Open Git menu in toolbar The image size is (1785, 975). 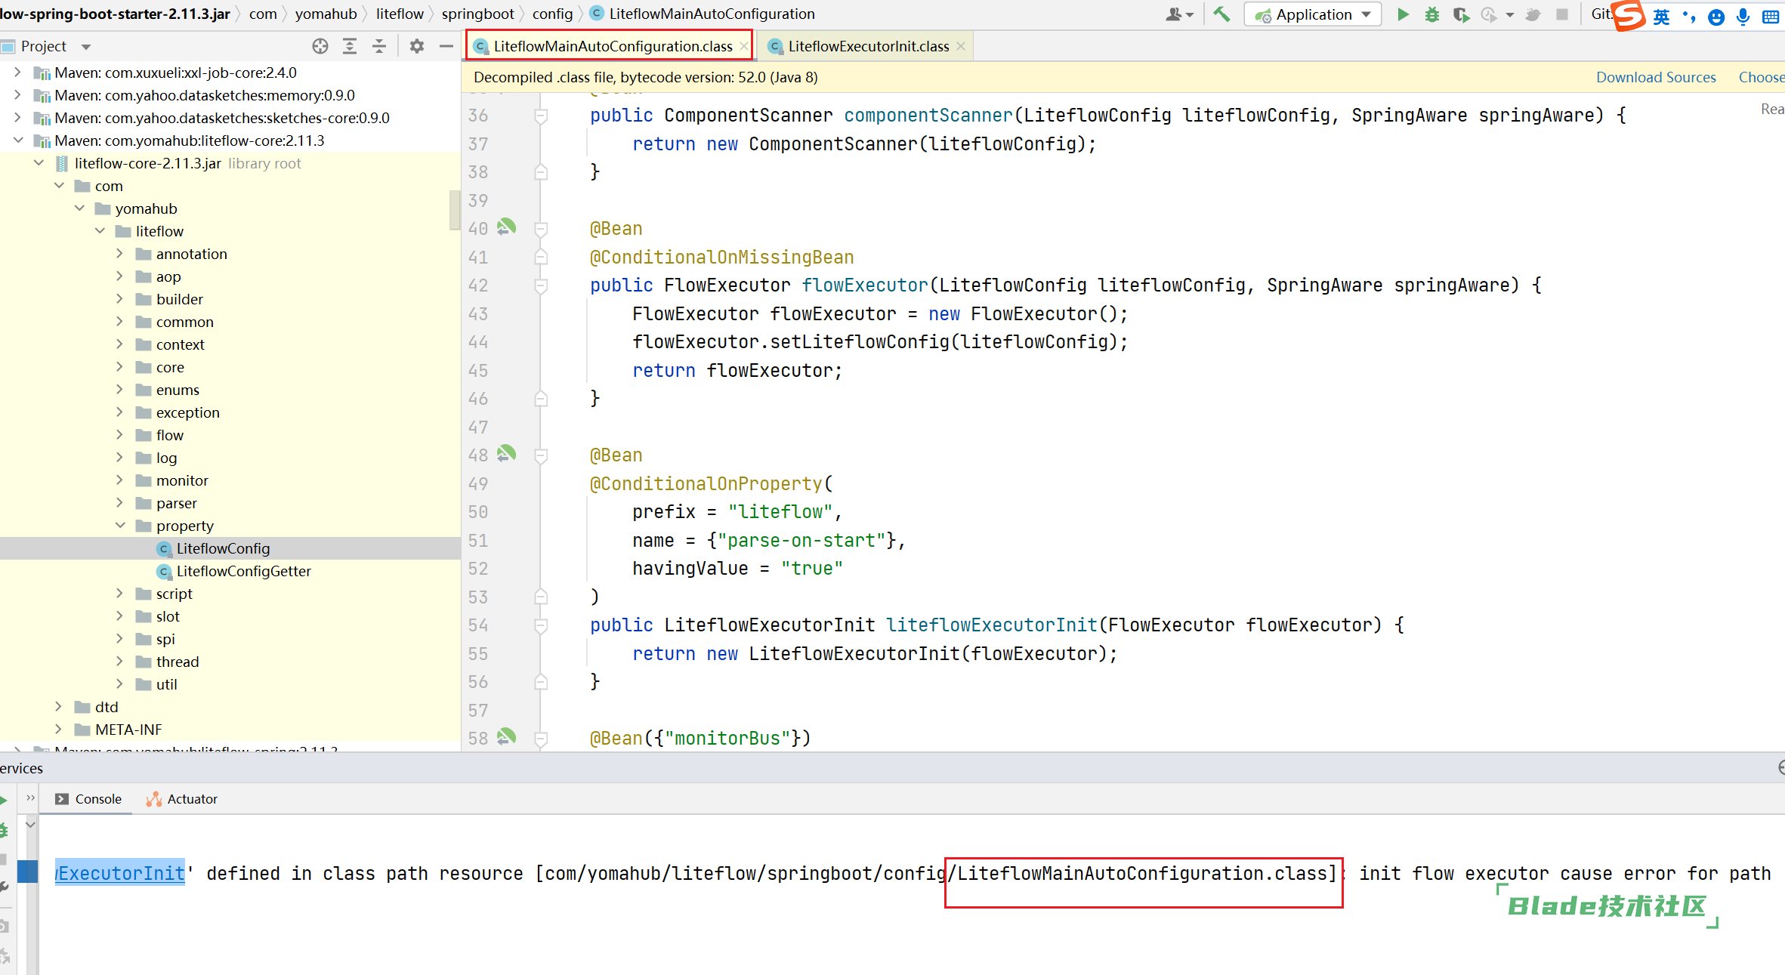[1601, 14]
